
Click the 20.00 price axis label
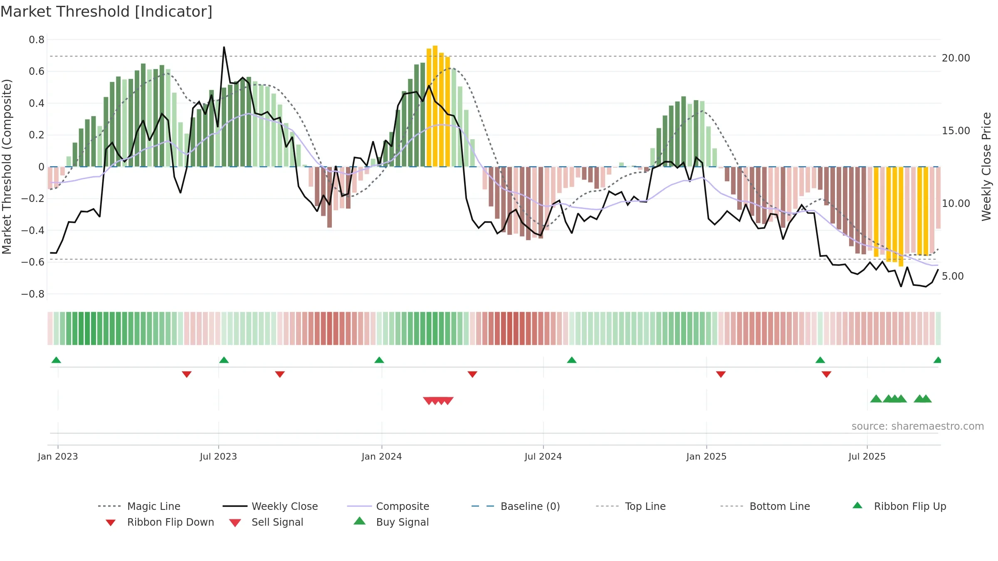click(956, 58)
